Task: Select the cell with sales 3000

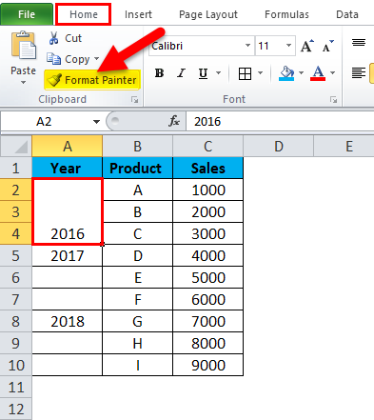Action: click(x=208, y=233)
